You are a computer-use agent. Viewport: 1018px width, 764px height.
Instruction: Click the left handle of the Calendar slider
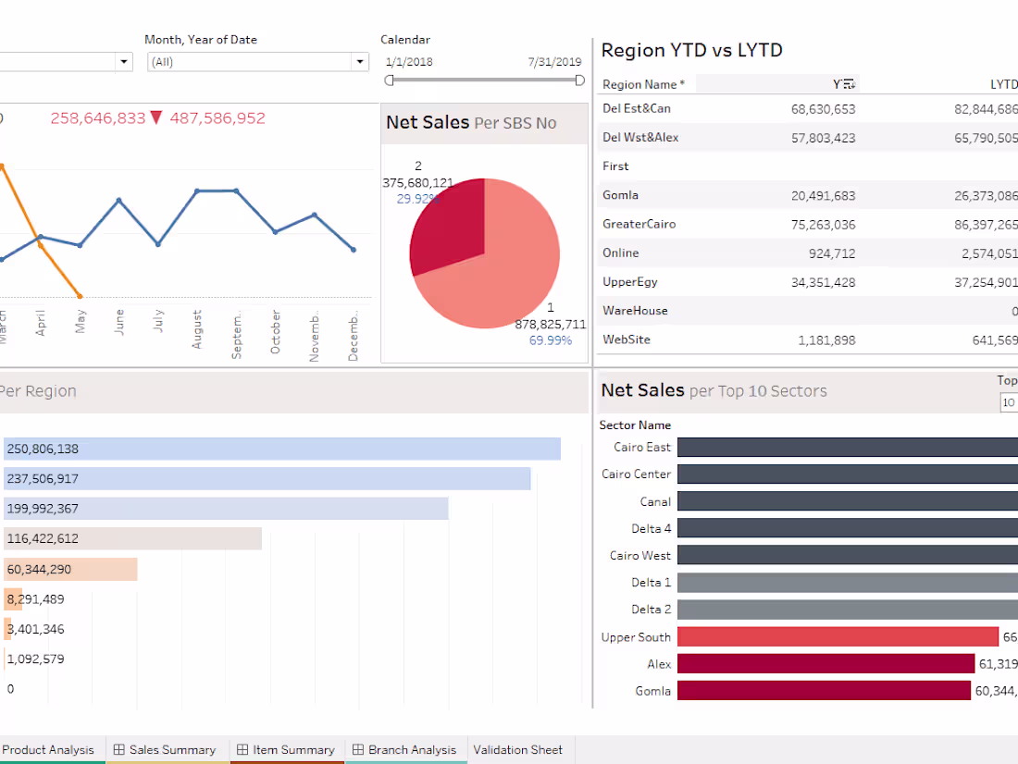(390, 80)
